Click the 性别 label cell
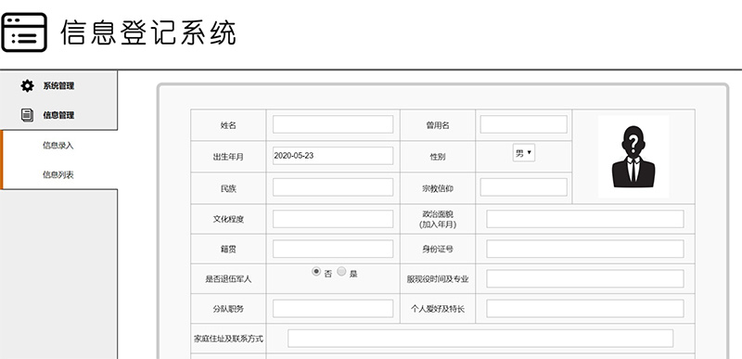The height and width of the screenshot is (359, 742). (x=438, y=157)
